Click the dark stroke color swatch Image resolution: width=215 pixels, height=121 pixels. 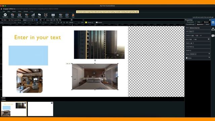pyautogui.click(x=76, y=23)
